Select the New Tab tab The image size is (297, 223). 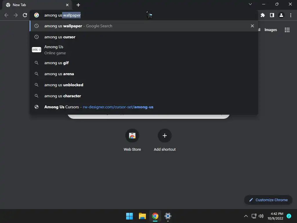(x=37, y=5)
